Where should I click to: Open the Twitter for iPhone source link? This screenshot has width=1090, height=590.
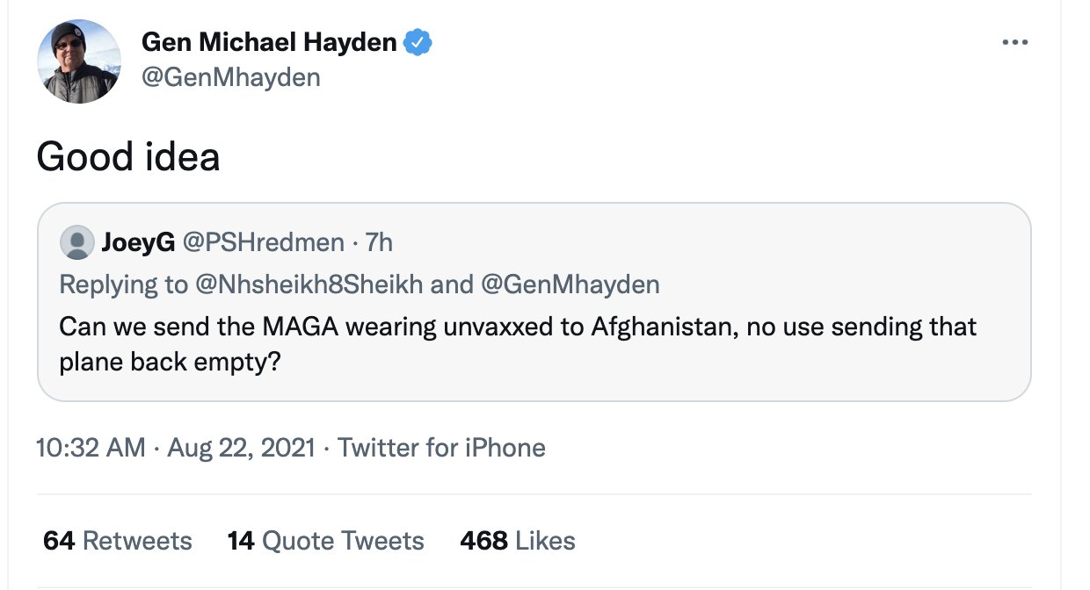pos(441,448)
